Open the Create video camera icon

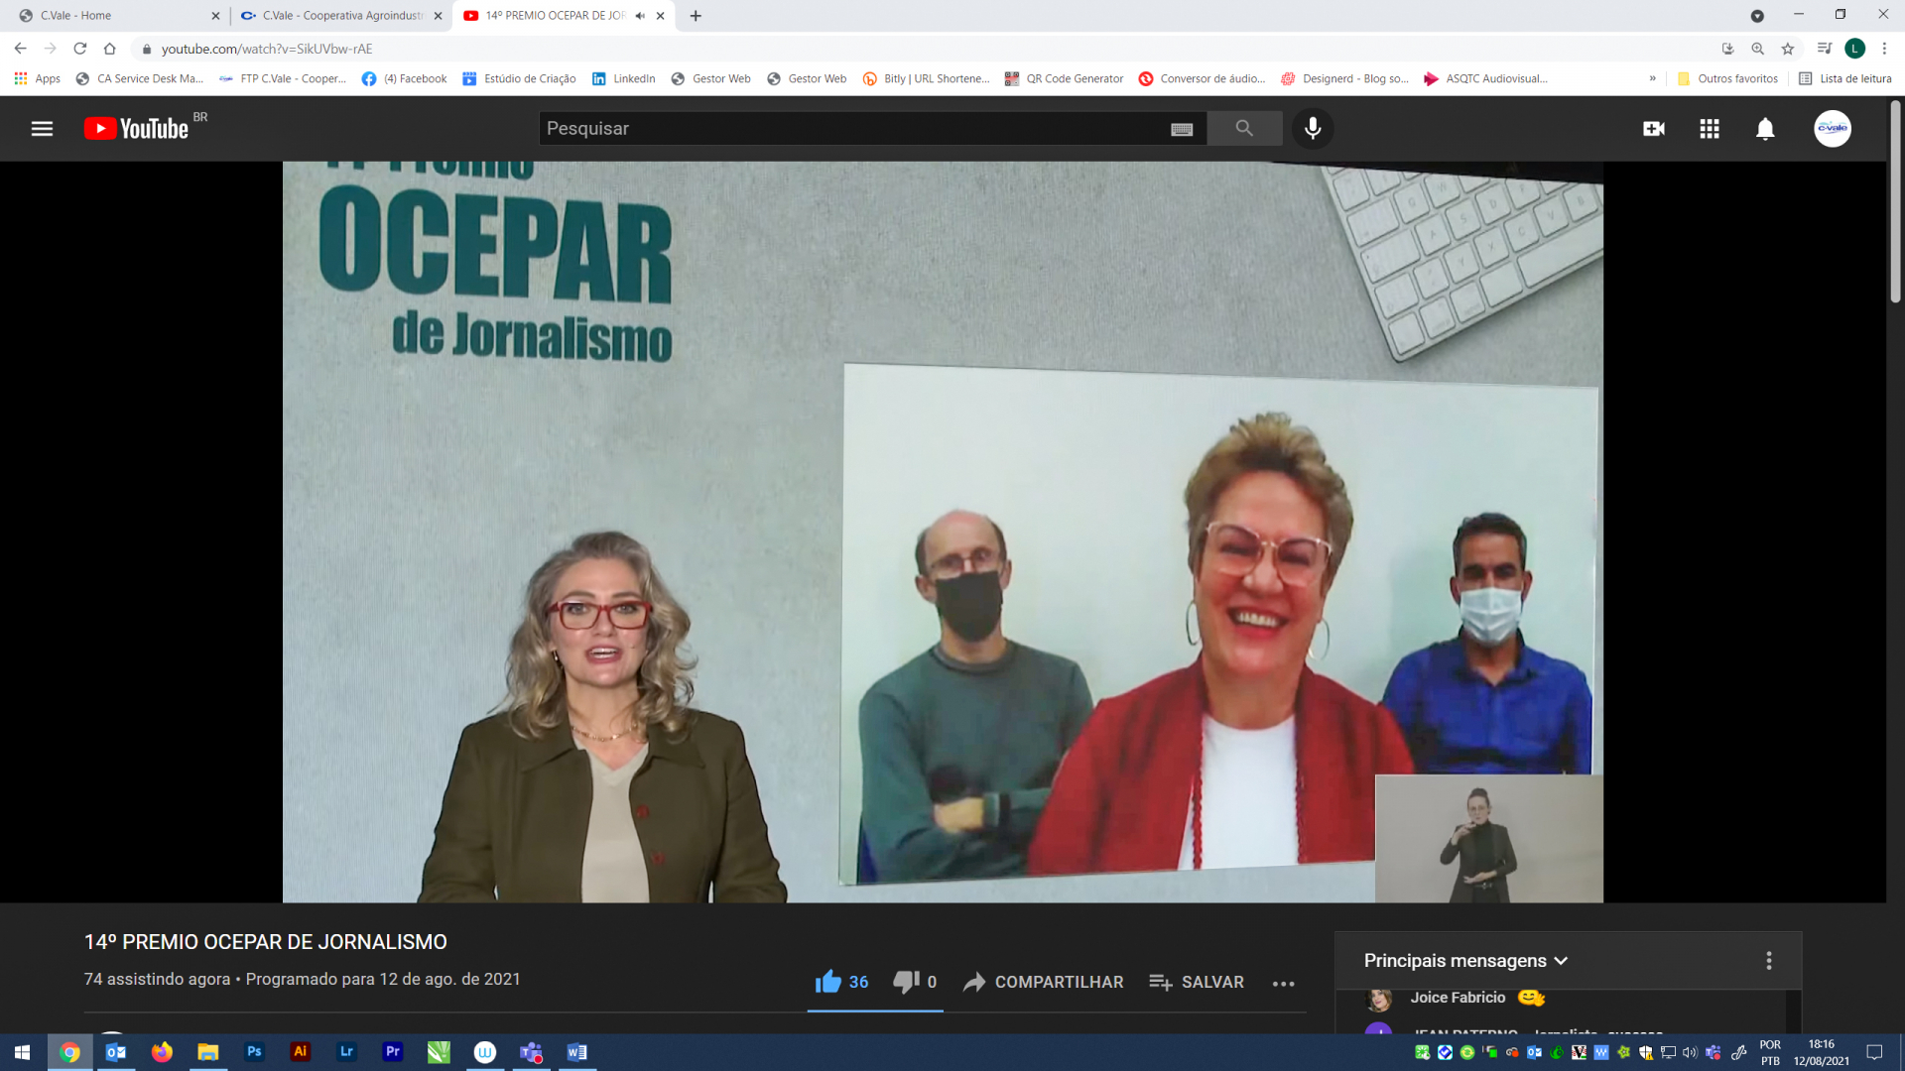click(x=1654, y=129)
